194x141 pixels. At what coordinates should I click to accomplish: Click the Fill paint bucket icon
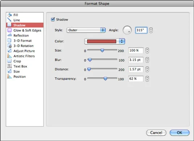[10, 15]
